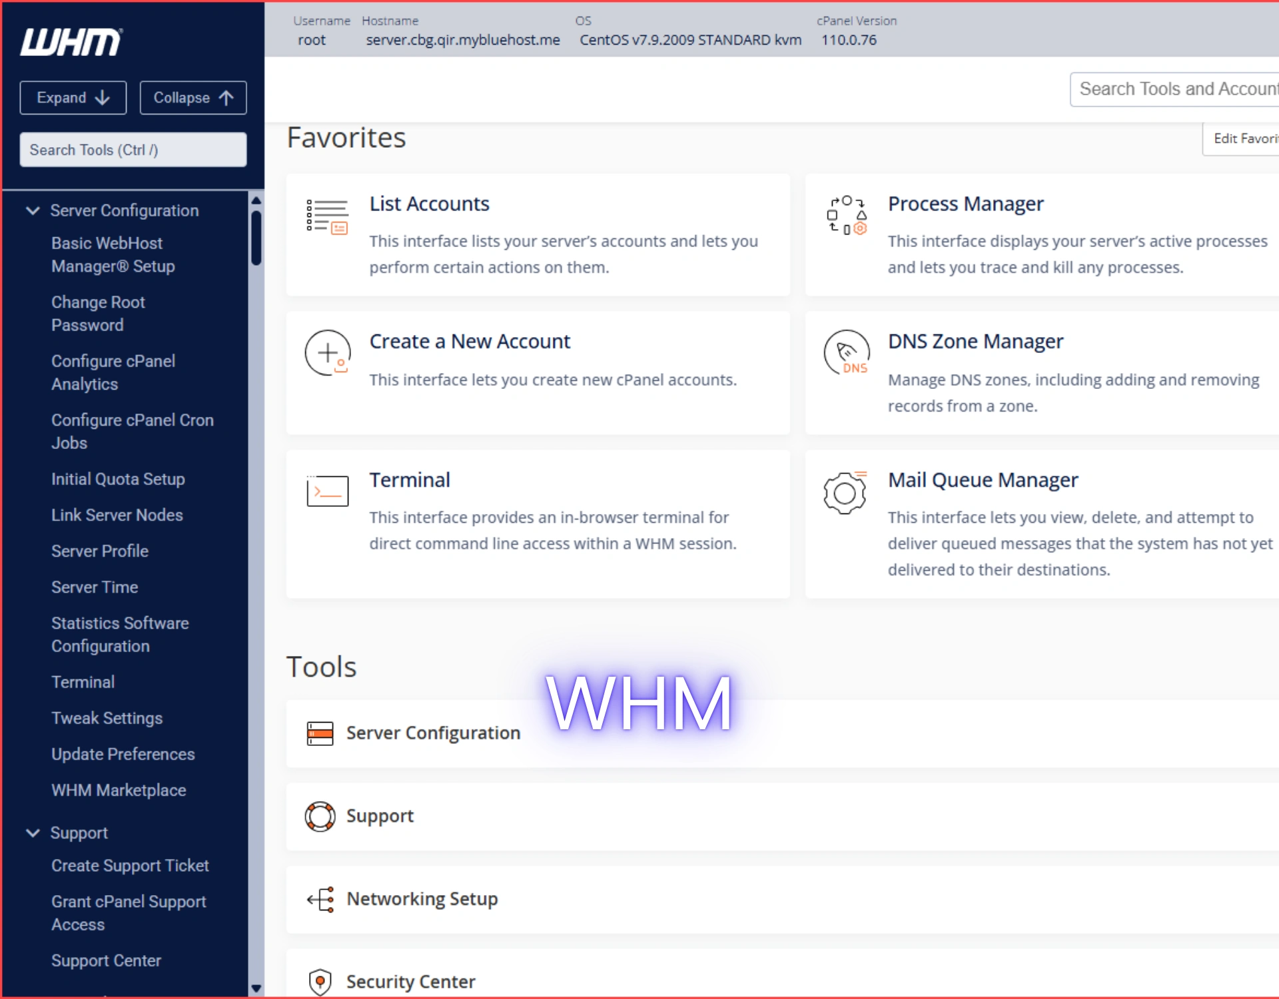Select the List Accounts icon
The image size is (1279, 999).
click(x=327, y=216)
